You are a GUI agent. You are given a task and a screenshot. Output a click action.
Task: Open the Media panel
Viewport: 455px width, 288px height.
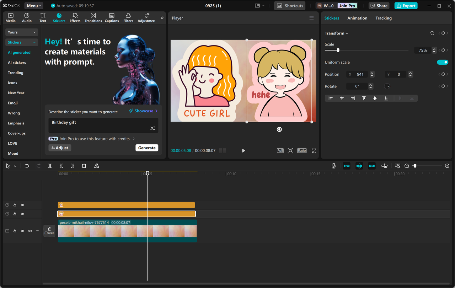(10, 17)
